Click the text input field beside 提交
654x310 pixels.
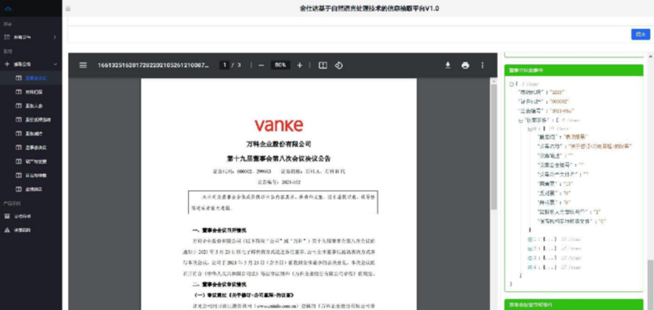click(349, 35)
